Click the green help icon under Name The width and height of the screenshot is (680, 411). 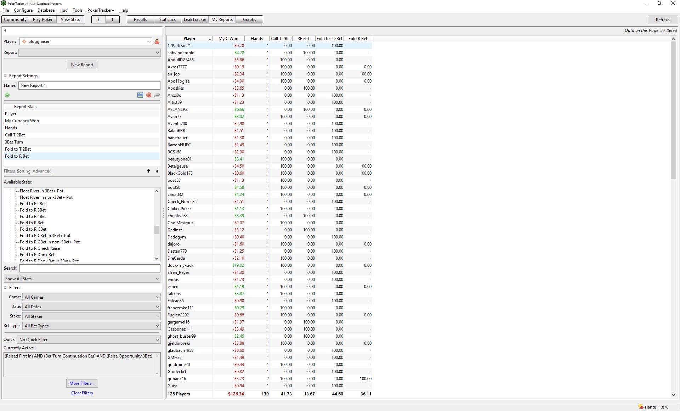pyautogui.click(x=7, y=95)
